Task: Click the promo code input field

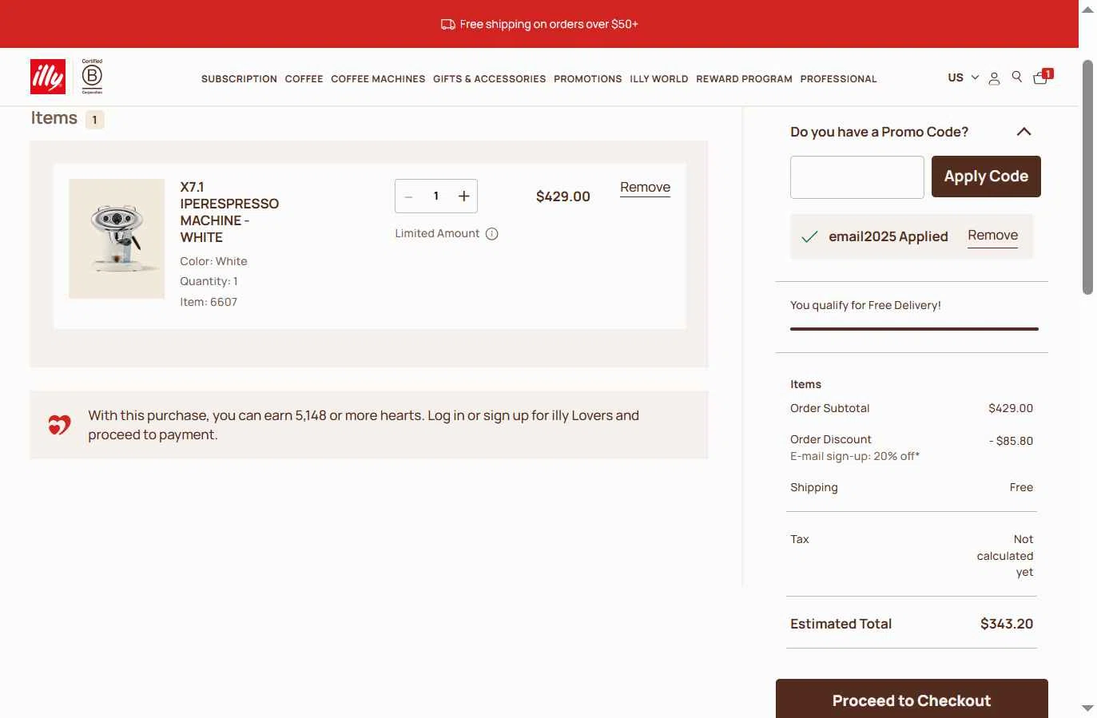Action: point(857,177)
